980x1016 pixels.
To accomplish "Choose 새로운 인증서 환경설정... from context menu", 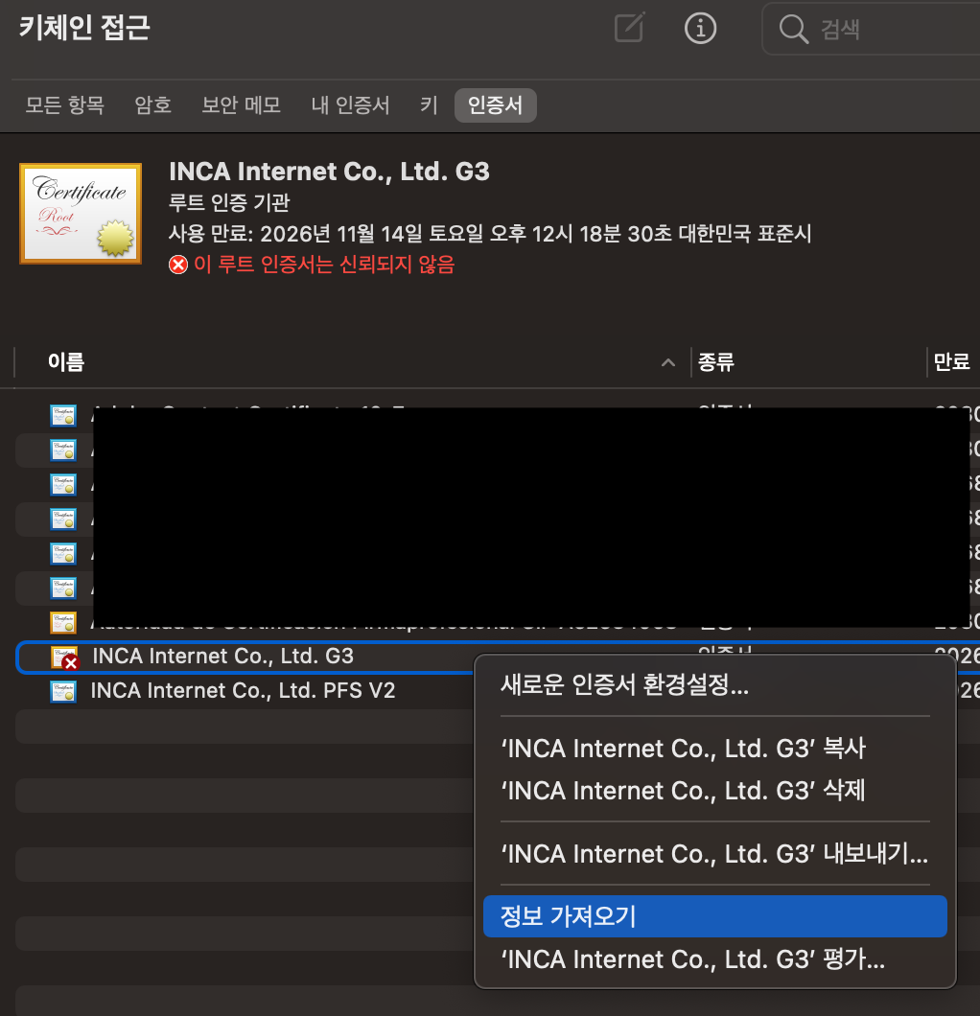I will [x=715, y=684].
